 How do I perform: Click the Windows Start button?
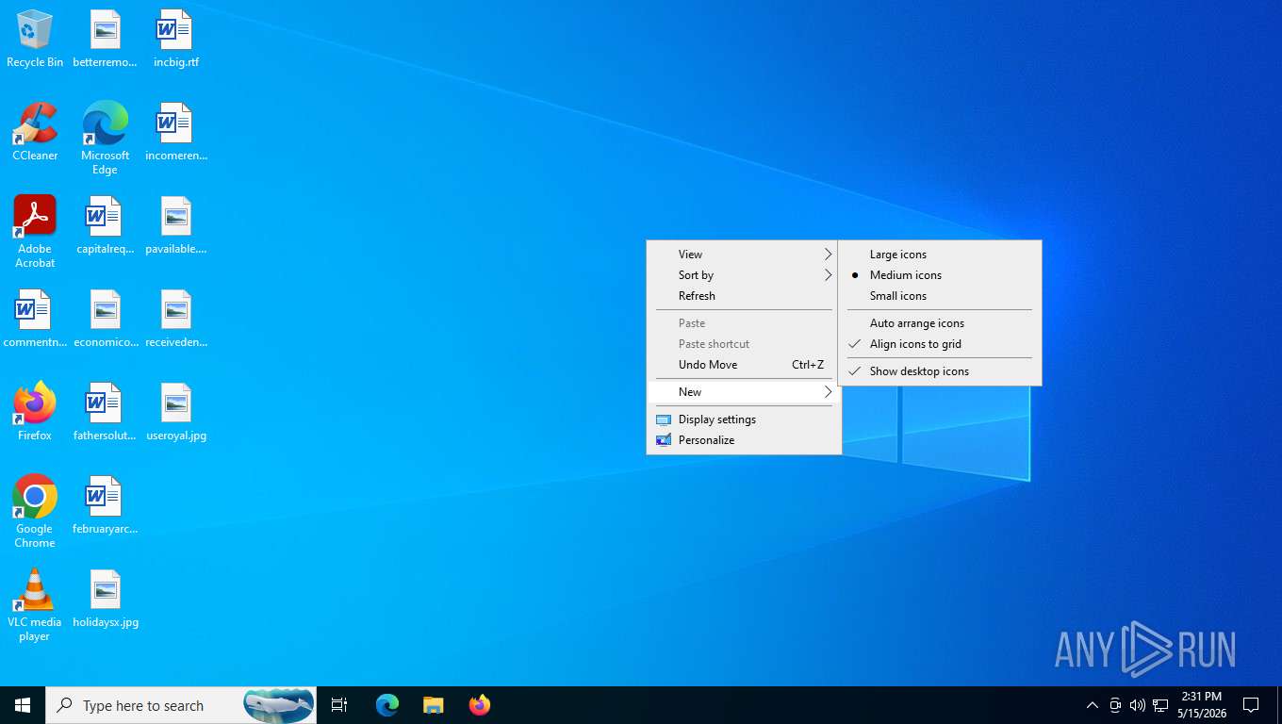pos(23,705)
